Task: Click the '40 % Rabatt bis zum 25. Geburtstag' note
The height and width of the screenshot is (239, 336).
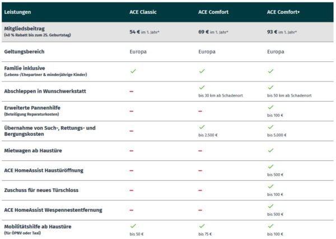Action: [38, 35]
